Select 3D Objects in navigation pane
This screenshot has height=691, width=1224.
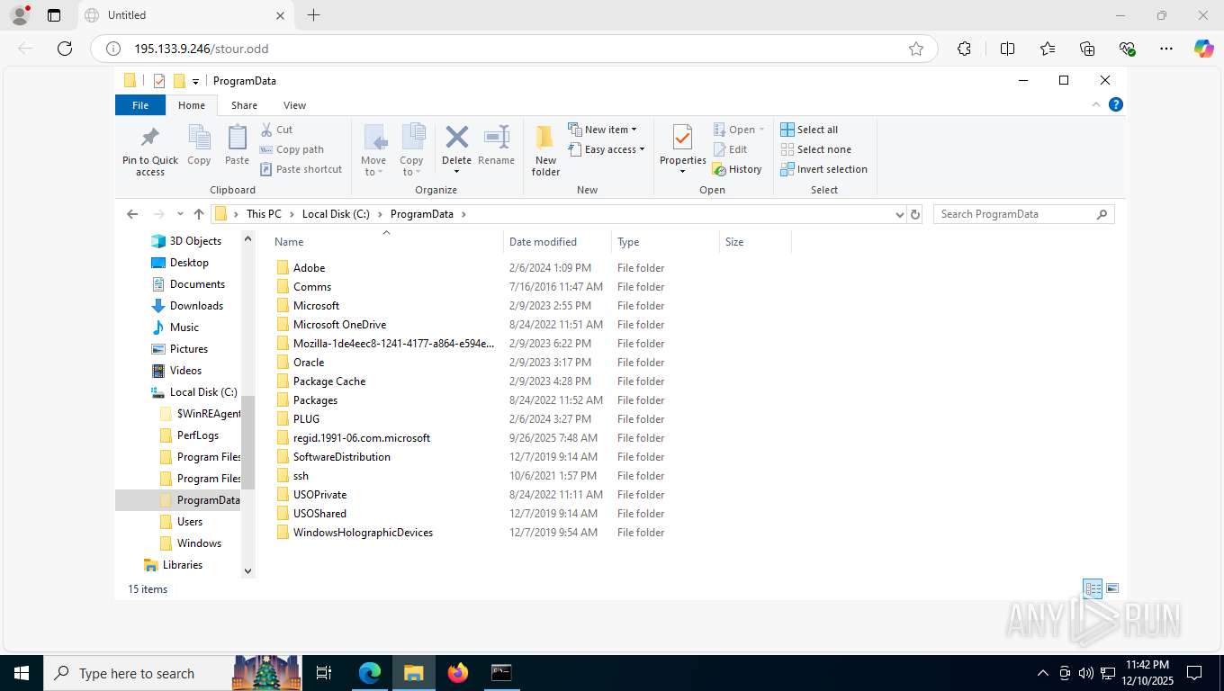[x=195, y=241]
